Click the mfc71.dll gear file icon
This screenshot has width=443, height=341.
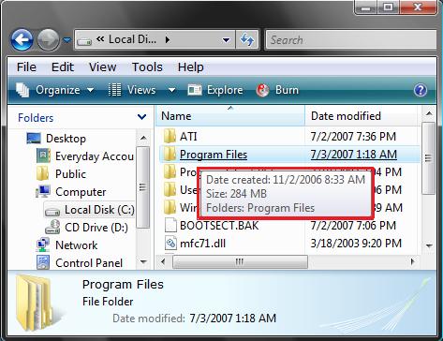(x=170, y=243)
